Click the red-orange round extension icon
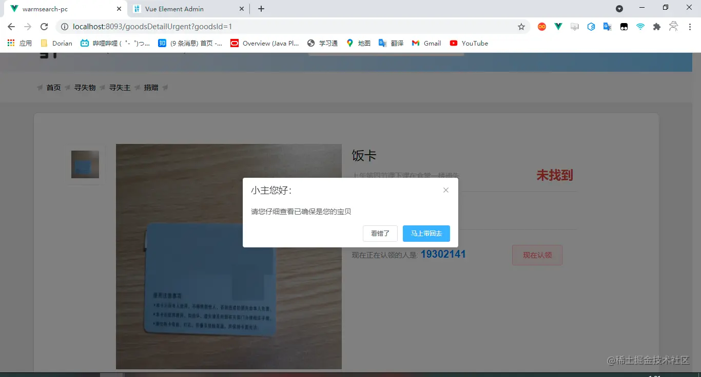The image size is (701, 377). [542, 27]
